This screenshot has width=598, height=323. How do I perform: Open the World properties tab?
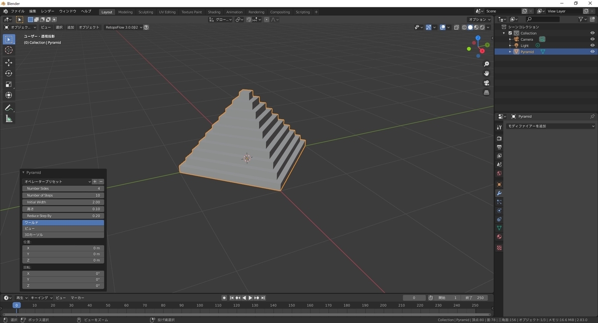click(499, 173)
